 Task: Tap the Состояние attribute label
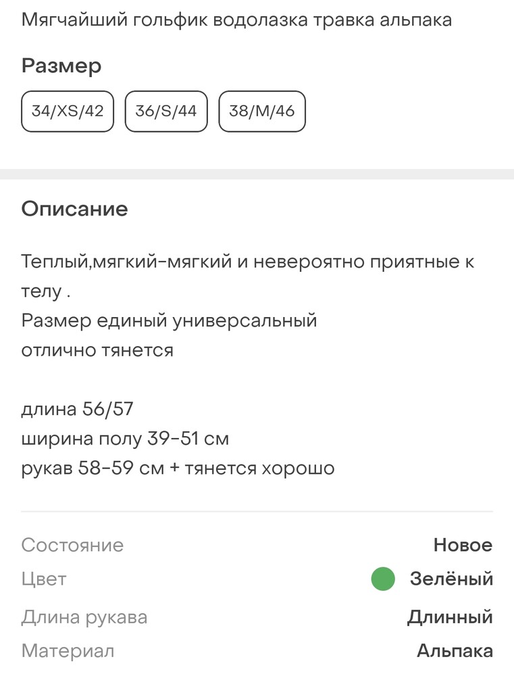click(72, 545)
